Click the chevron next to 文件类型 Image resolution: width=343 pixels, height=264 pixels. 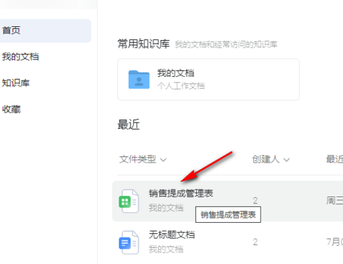(163, 160)
